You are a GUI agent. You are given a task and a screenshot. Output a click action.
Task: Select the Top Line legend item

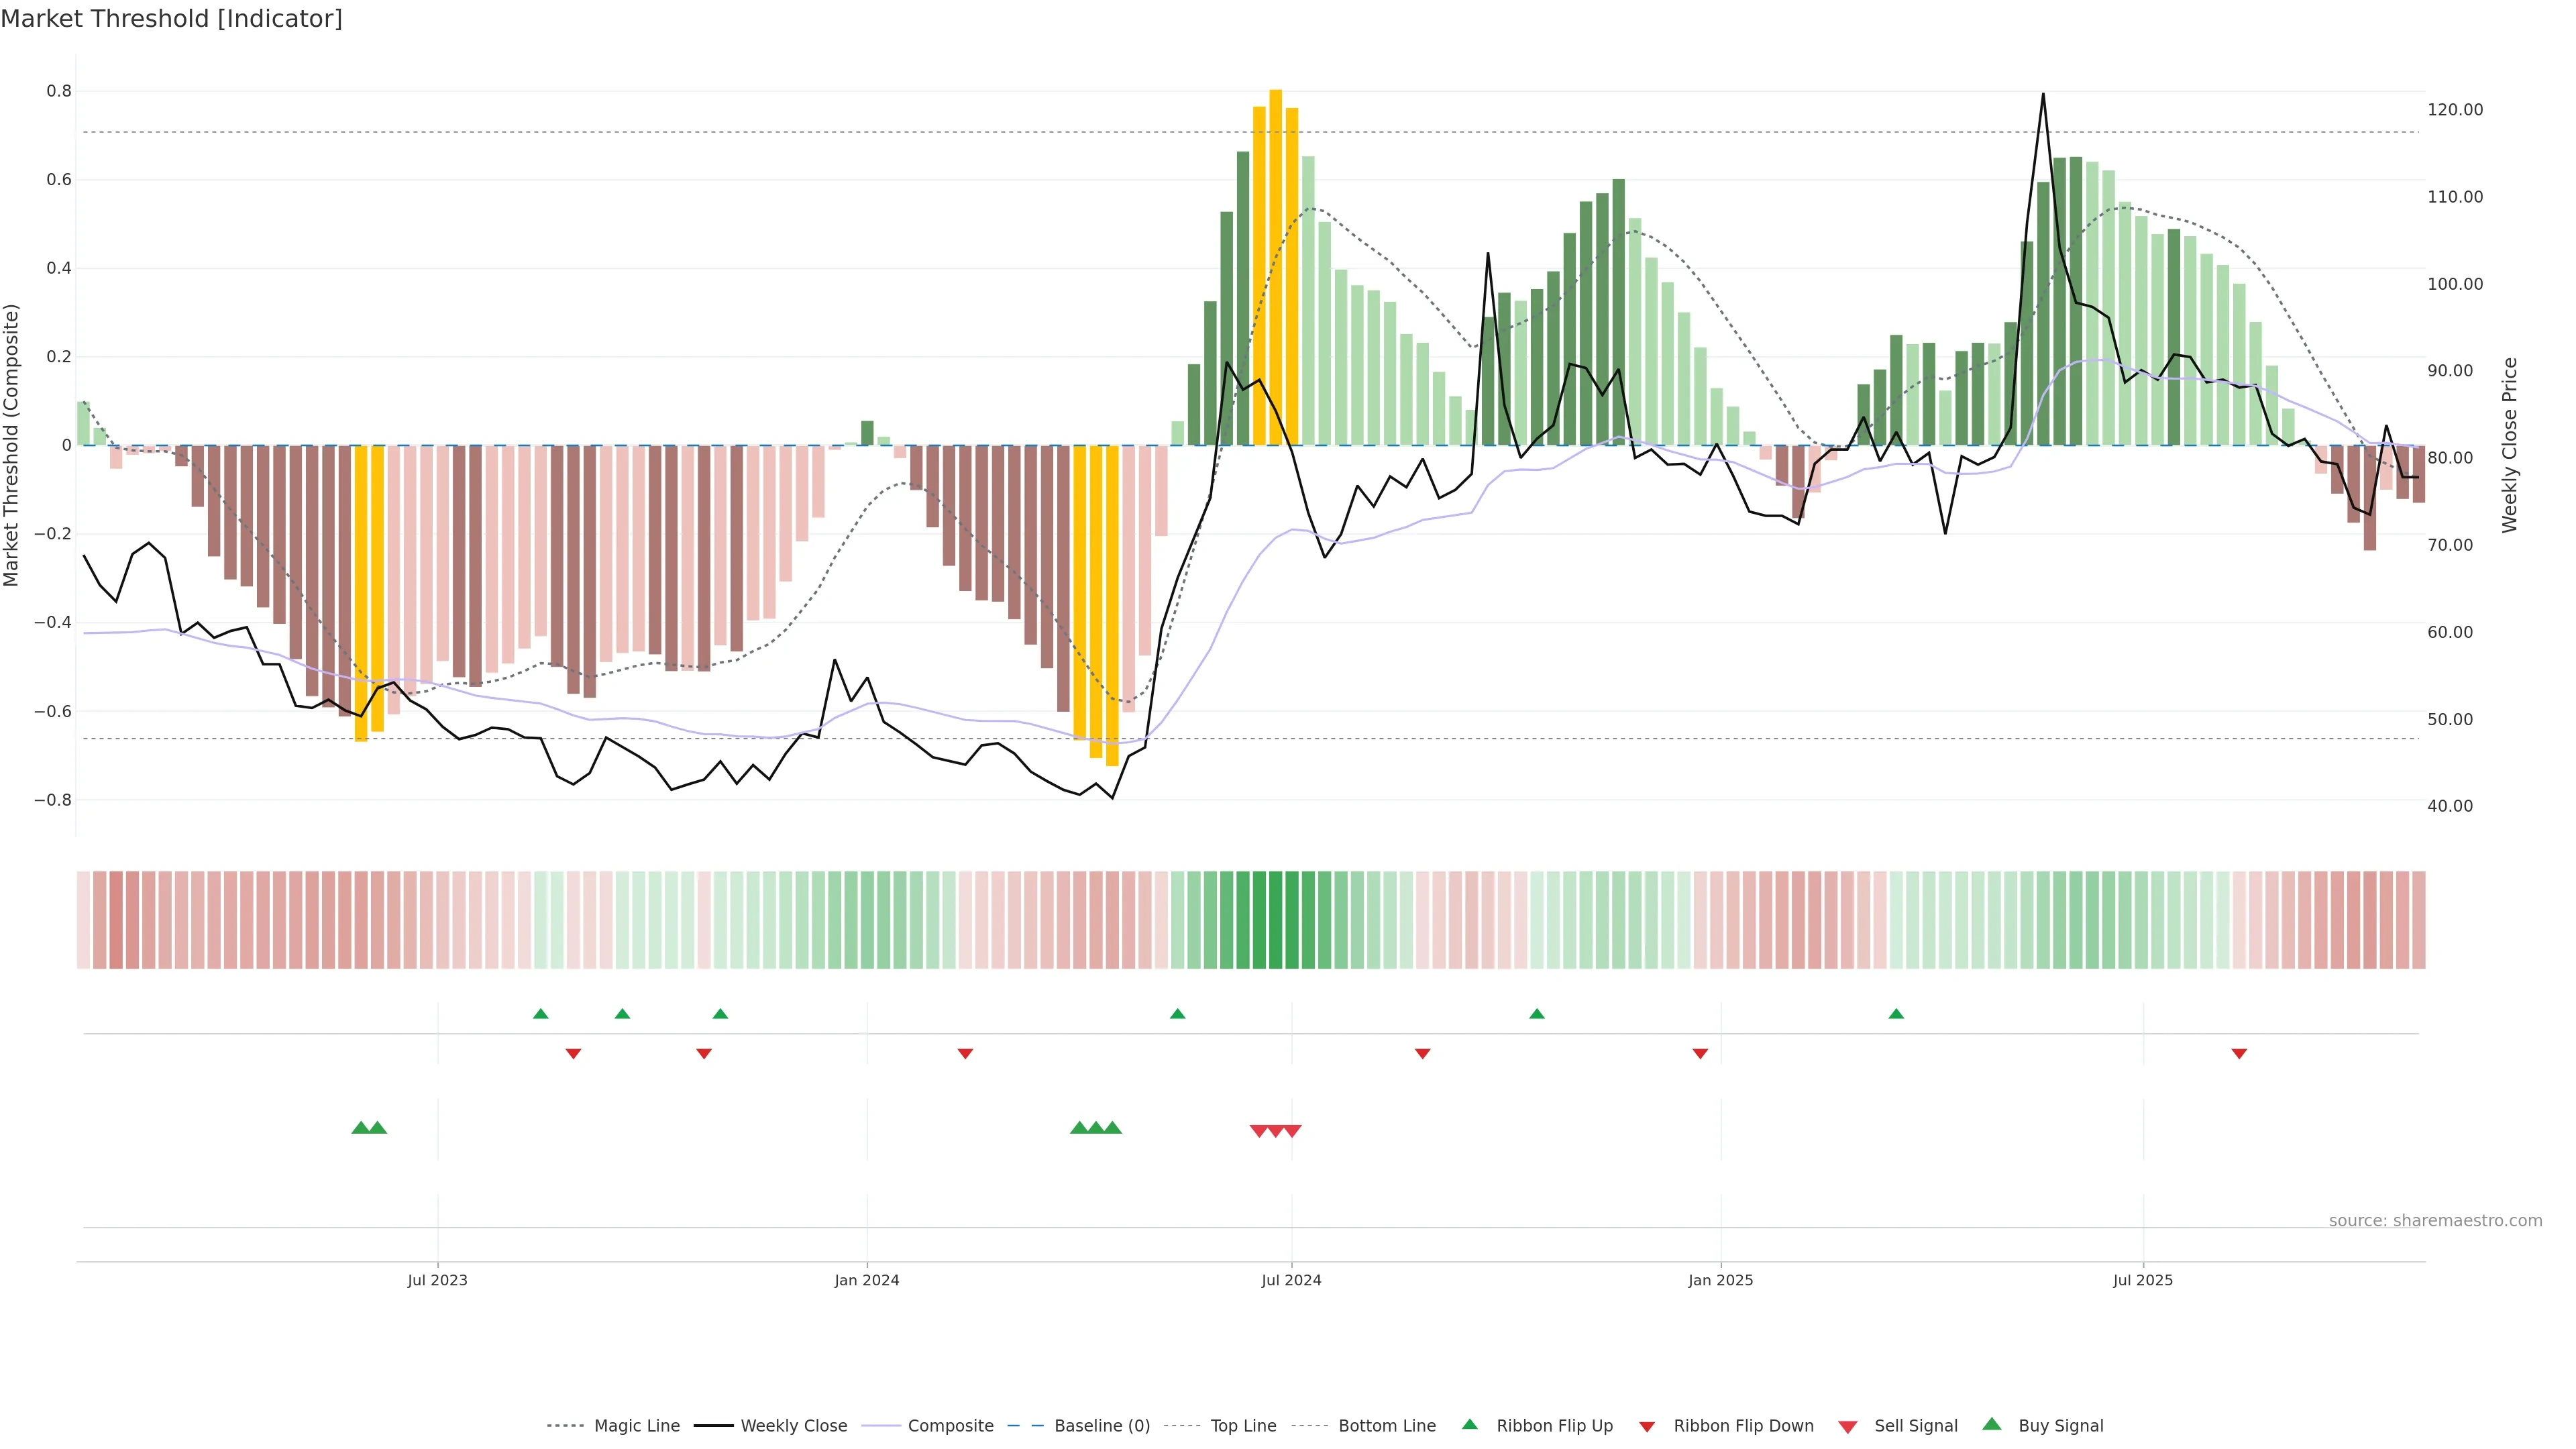click(1243, 1426)
